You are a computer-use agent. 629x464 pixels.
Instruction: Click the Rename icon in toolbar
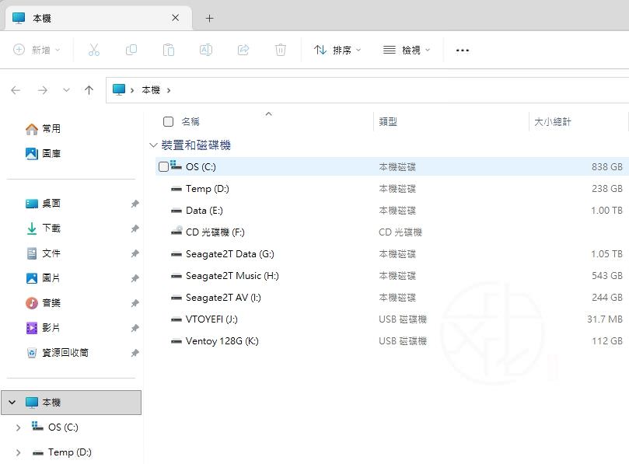tap(206, 50)
